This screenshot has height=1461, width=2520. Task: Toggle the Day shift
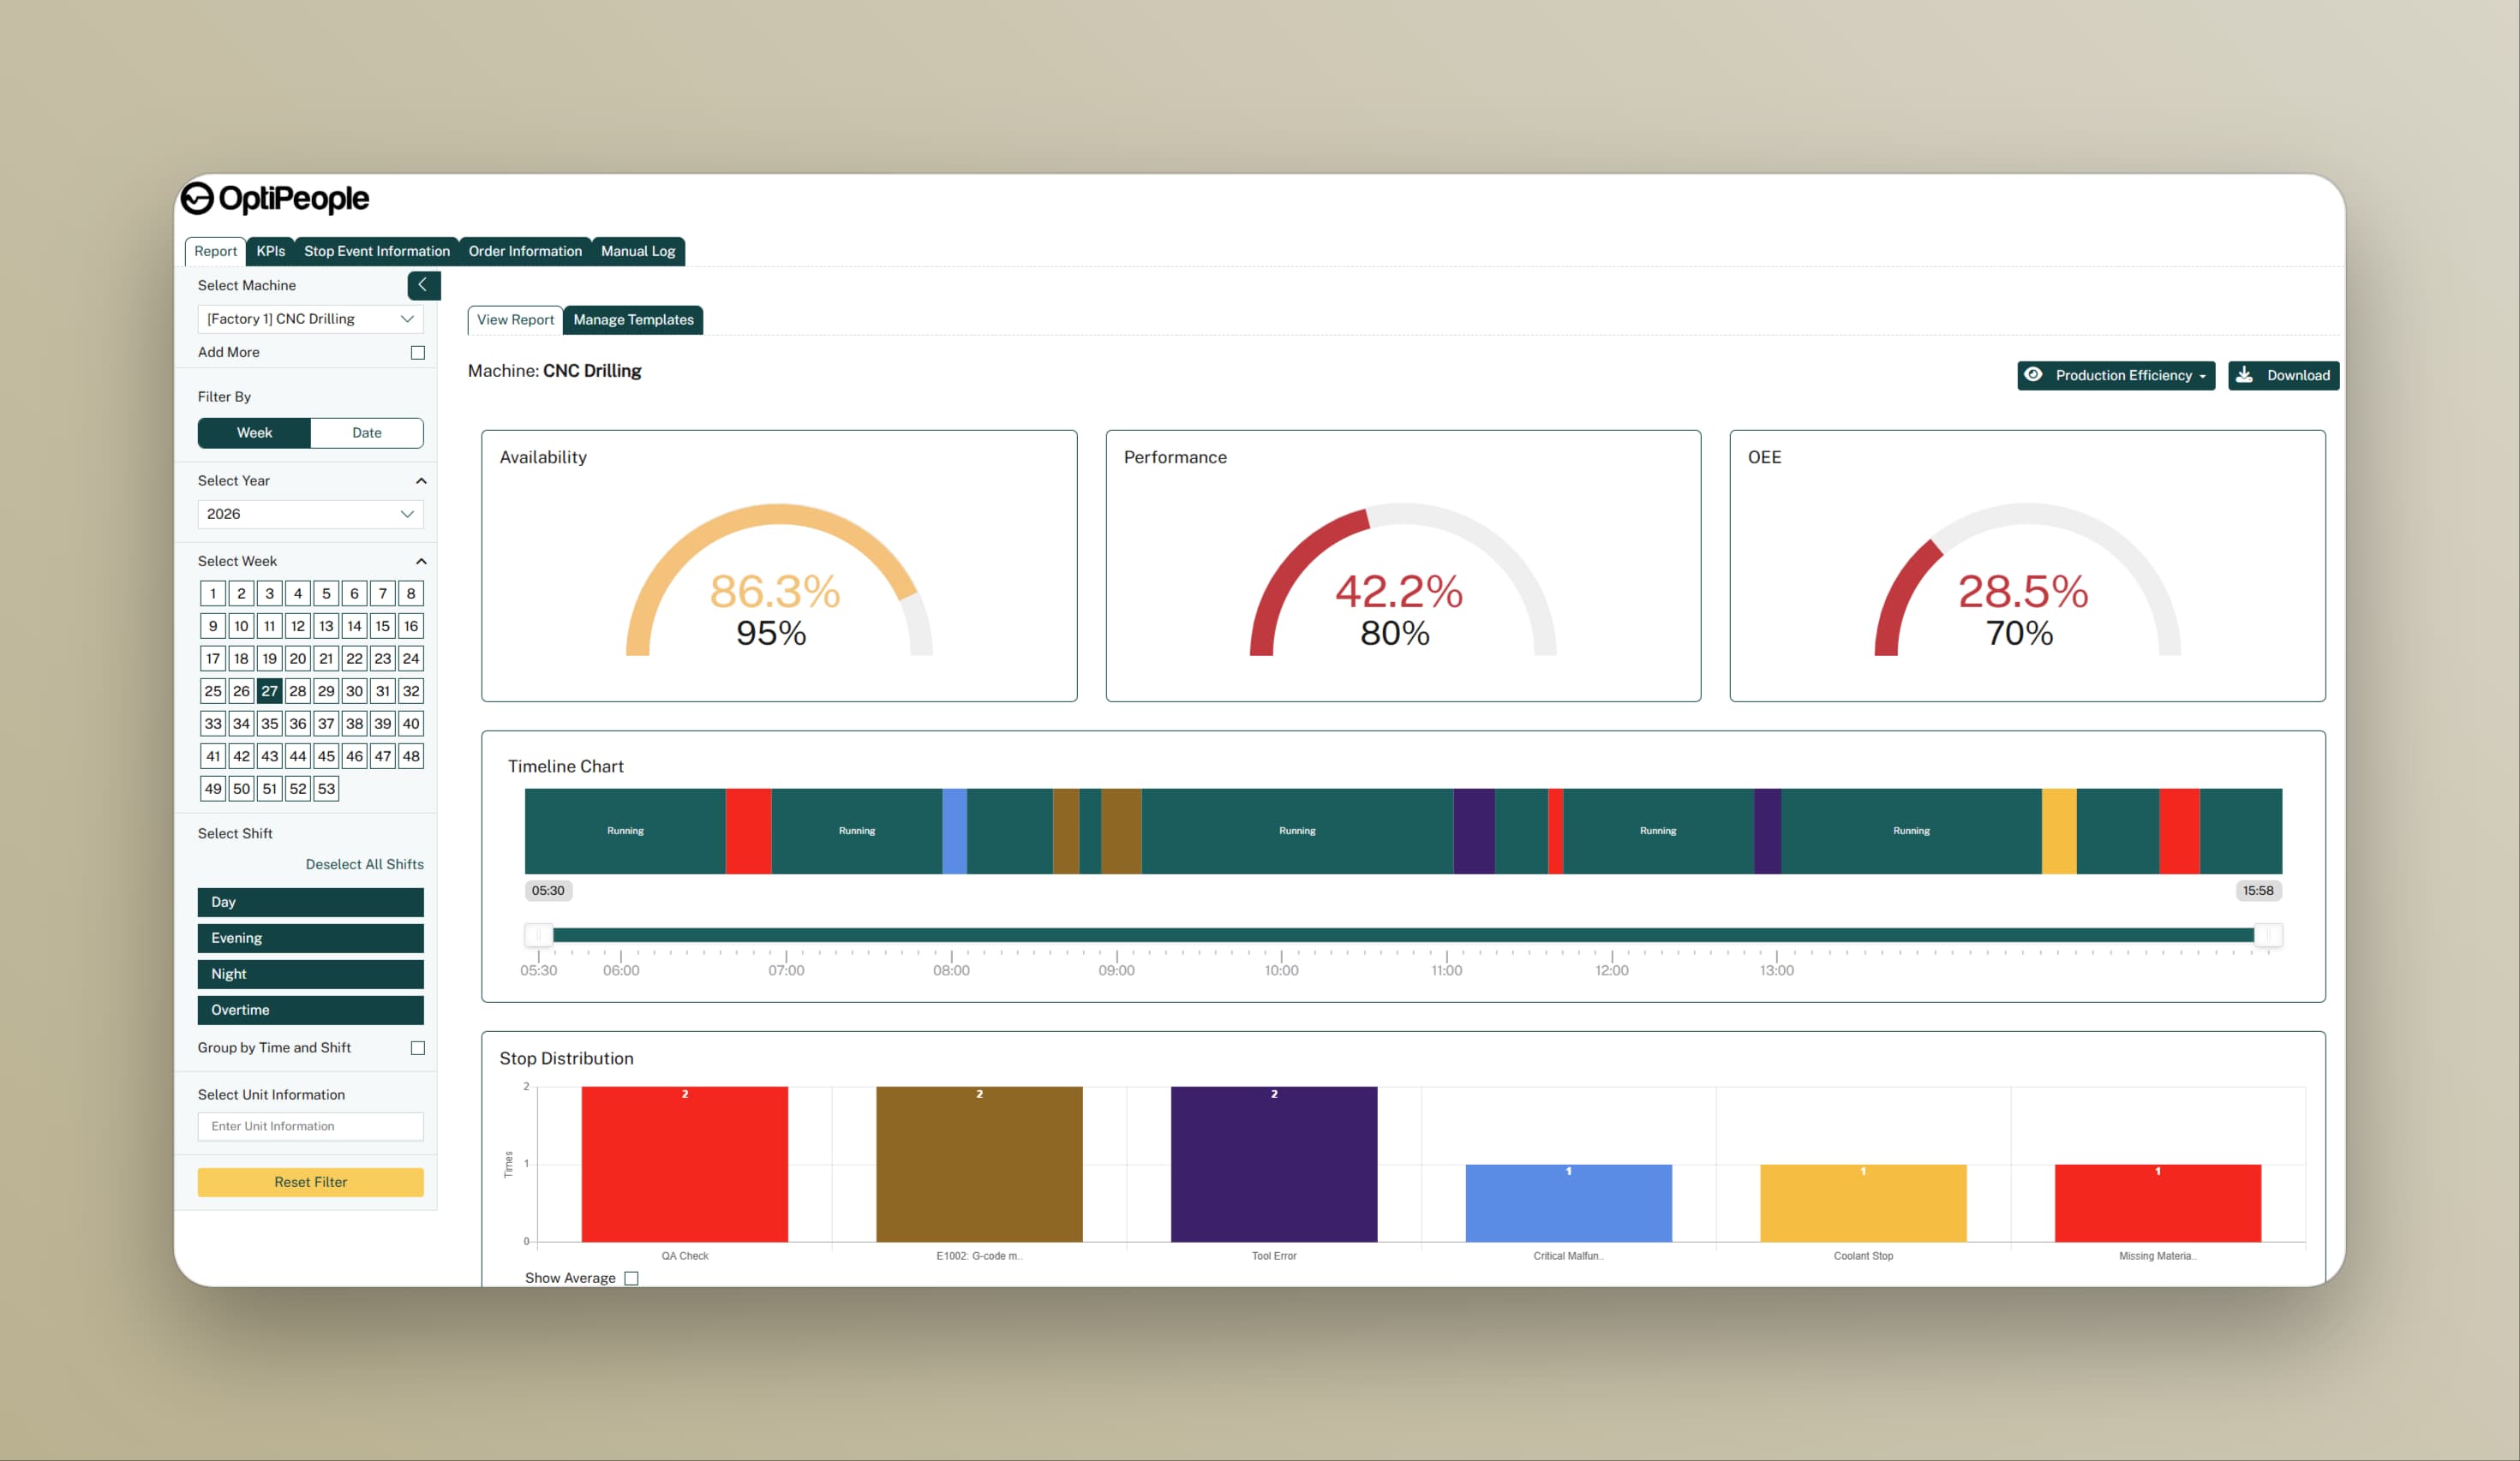coord(310,903)
